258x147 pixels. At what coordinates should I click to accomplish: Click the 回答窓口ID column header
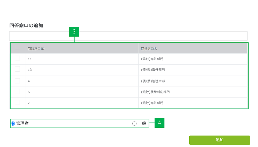coord(36,48)
